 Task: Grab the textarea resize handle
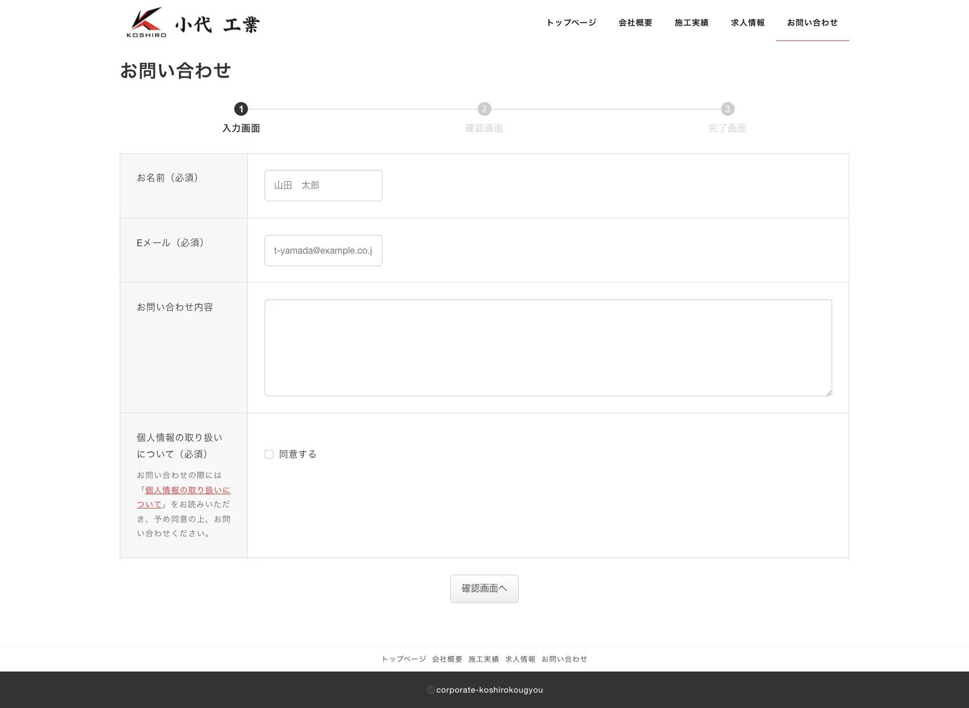coord(829,393)
